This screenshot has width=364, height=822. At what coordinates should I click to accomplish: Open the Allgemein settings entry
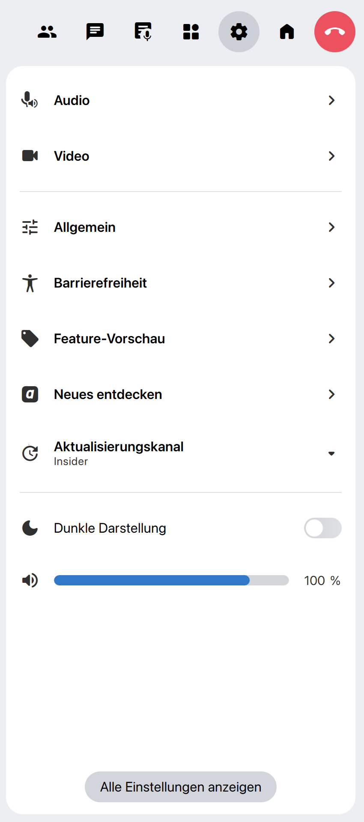(x=85, y=227)
